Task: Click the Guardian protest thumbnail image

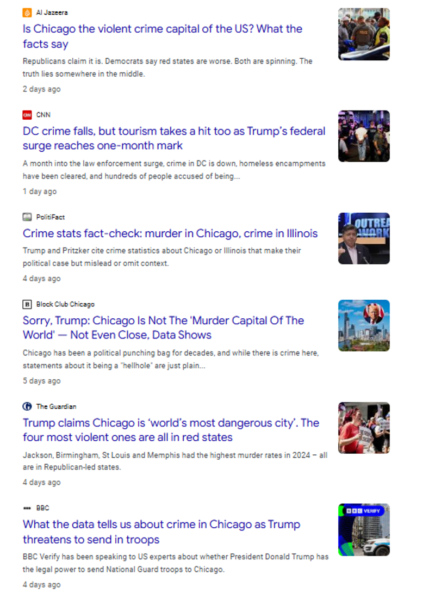Action: point(364,428)
